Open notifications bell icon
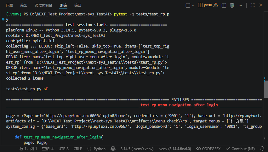 pyautogui.click(x=262, y=149)
